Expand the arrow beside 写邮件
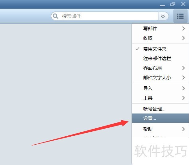The height and width of the screenshot is (165, 189). (183, 28)
